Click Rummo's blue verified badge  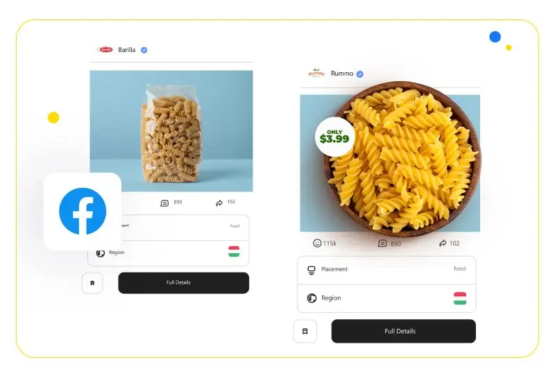click(x=359, y=74)
